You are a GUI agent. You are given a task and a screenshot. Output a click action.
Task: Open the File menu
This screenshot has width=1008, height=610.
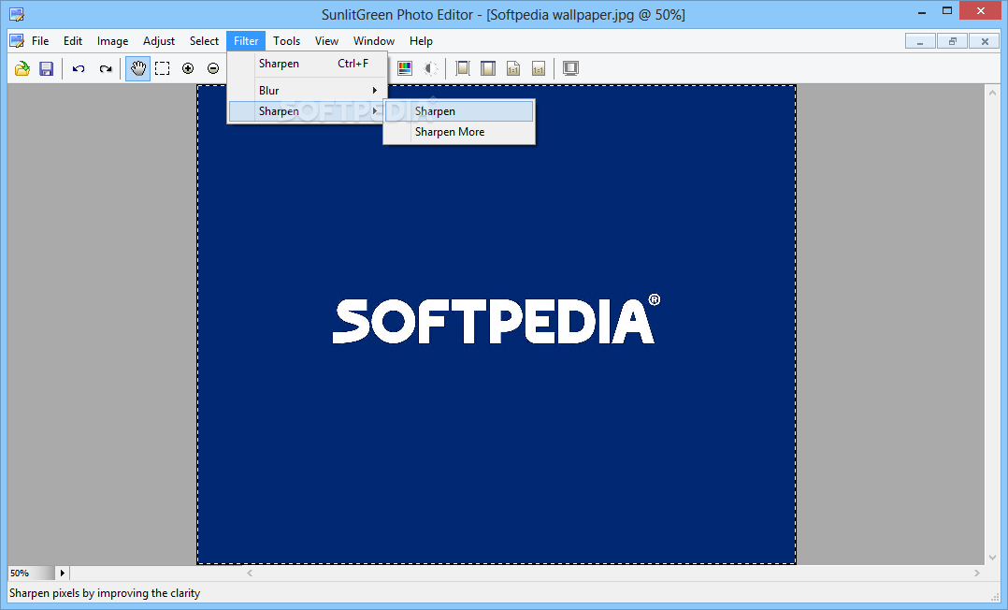tap(40, 41)
